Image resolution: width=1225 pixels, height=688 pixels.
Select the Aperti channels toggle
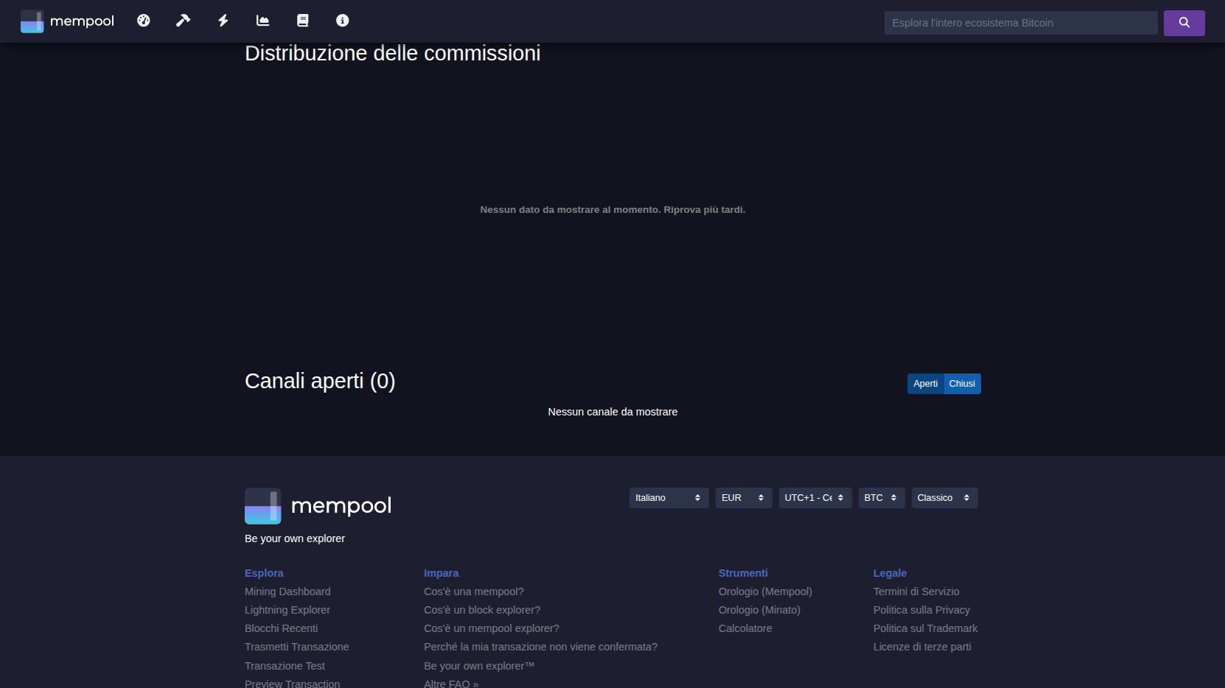[925, 384]
